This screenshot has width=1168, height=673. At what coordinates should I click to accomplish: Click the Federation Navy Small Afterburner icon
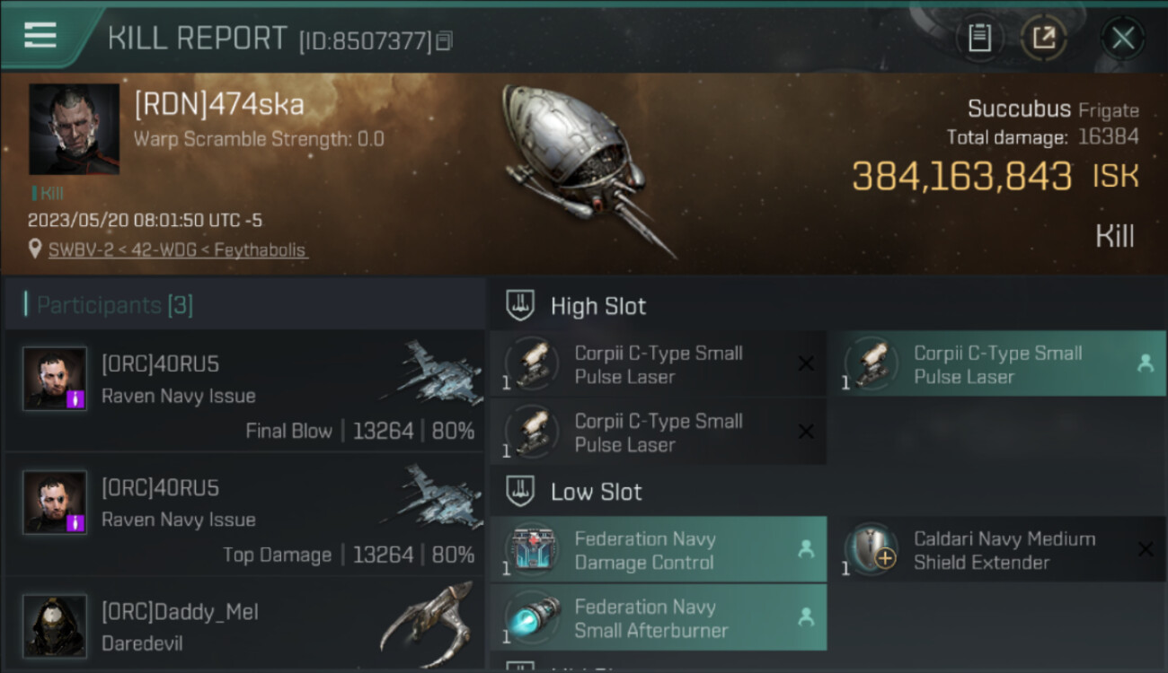pyautogui.click(x=532, y=617)
